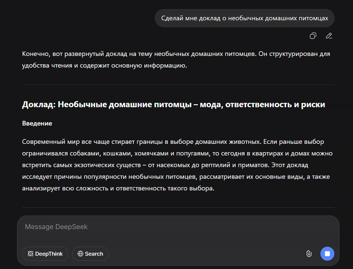Select the user message bubble about pets
The width and height of the screenshot is (353, 269).
[x=245, y=18]
